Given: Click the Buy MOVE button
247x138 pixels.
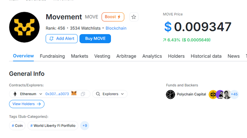Looking at the screenshot, I should 95,38.
